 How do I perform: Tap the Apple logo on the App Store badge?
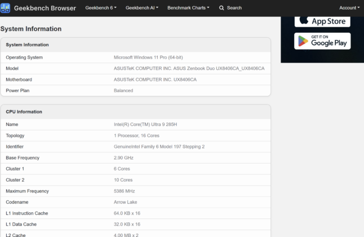[304, 20]
